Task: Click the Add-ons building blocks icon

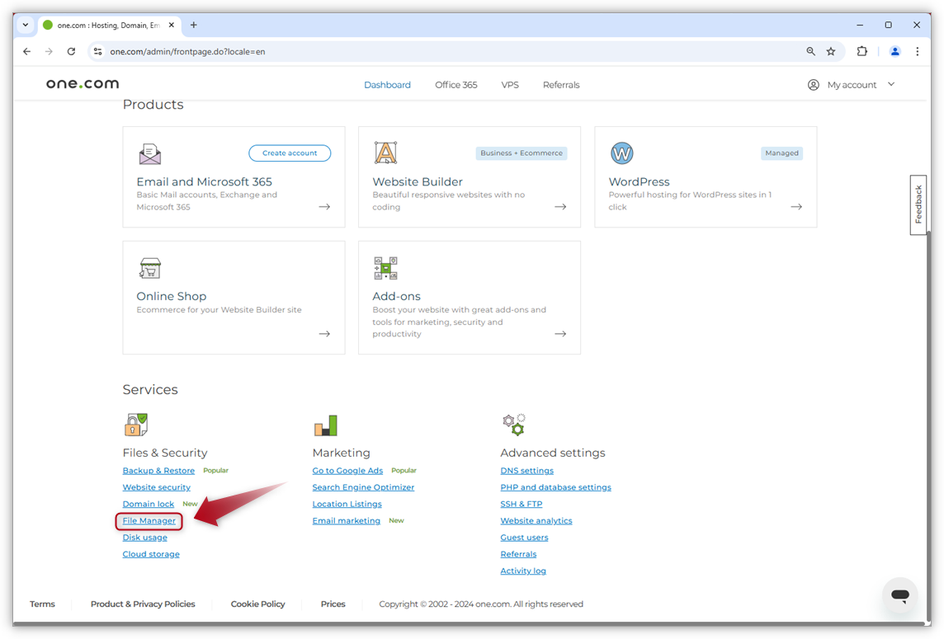Action: pos(385,267)
